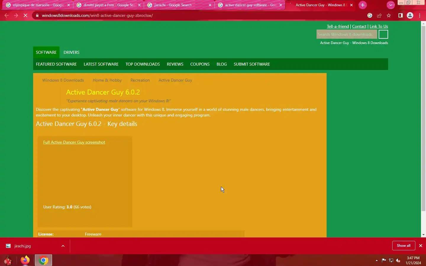Select the DRIVERS tab
The width and height of the screenshot is (426, 266).
click(72, 52)
